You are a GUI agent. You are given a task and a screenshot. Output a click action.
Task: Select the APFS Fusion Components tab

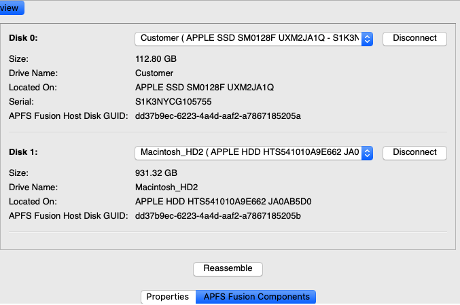coord(255,297)
